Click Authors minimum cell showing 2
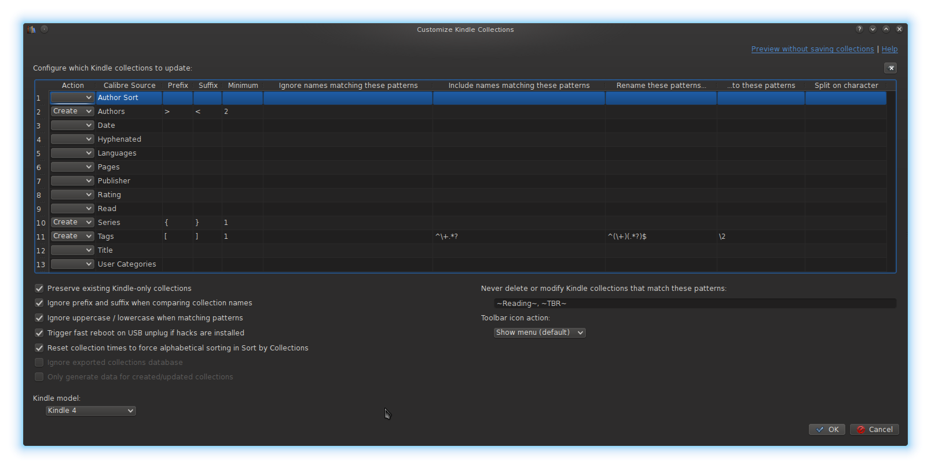 (x=243, y=112)
